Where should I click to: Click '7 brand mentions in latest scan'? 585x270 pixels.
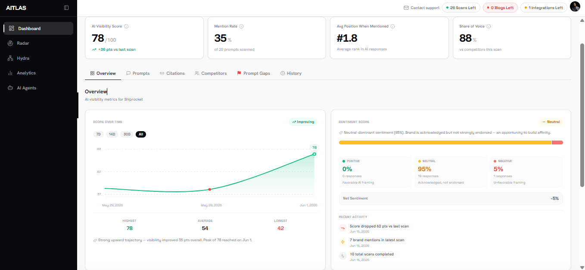377,240
